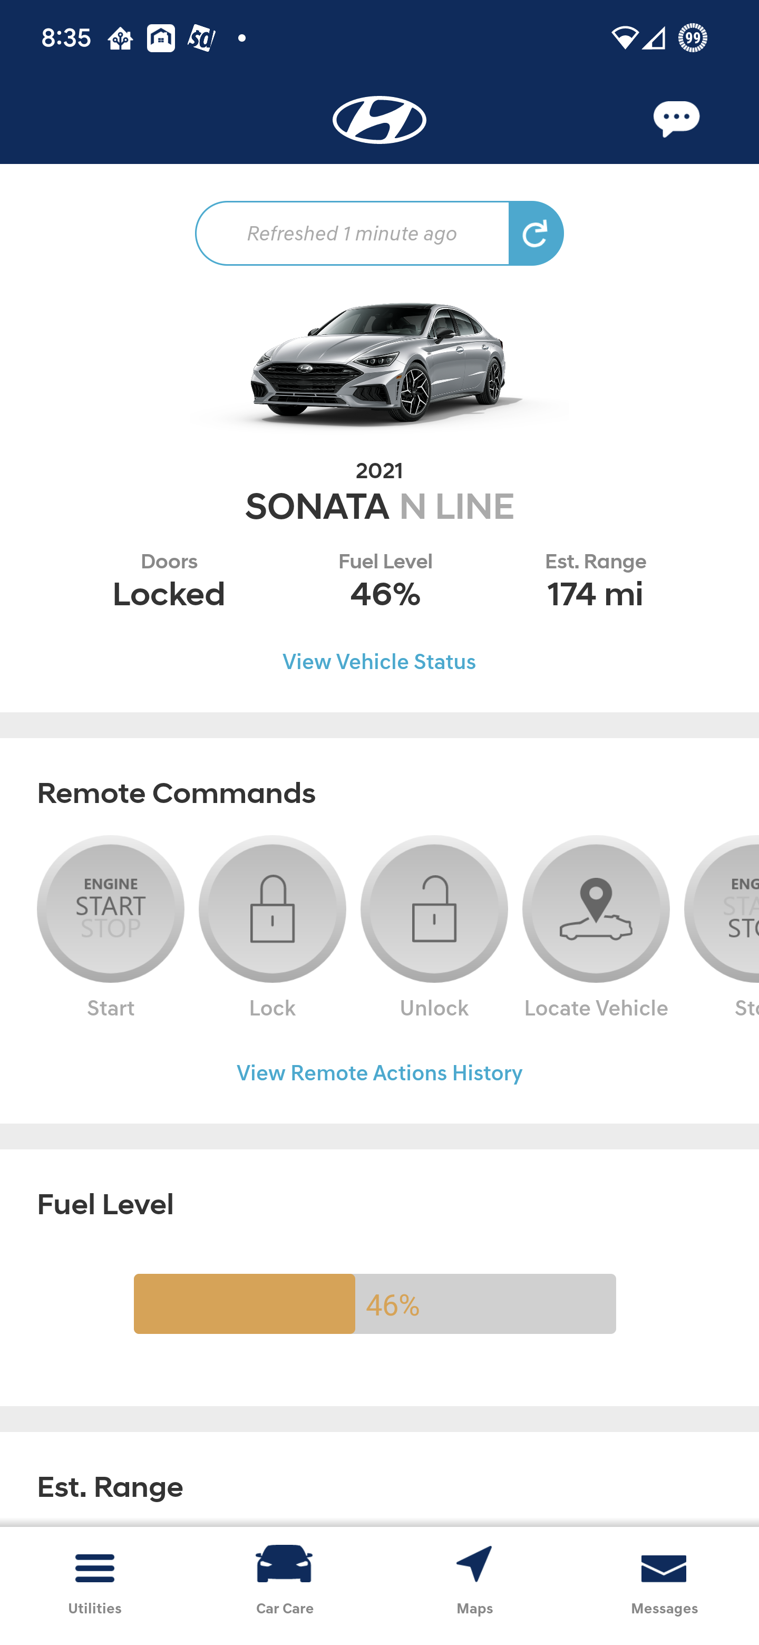
Task: Tap the Refreshed 1 minute ago field
Action: [x=351, y=233]
